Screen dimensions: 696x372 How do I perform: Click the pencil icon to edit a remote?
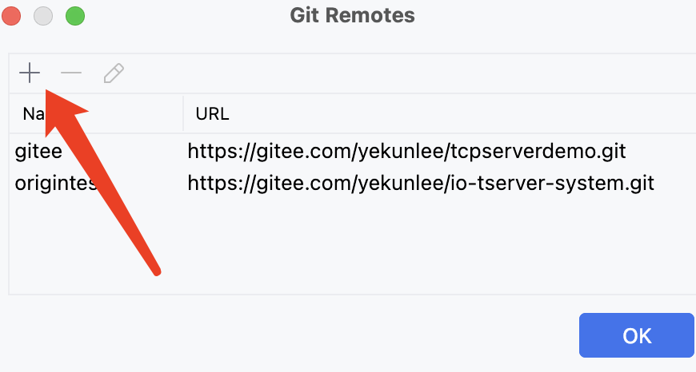point(114,74)
